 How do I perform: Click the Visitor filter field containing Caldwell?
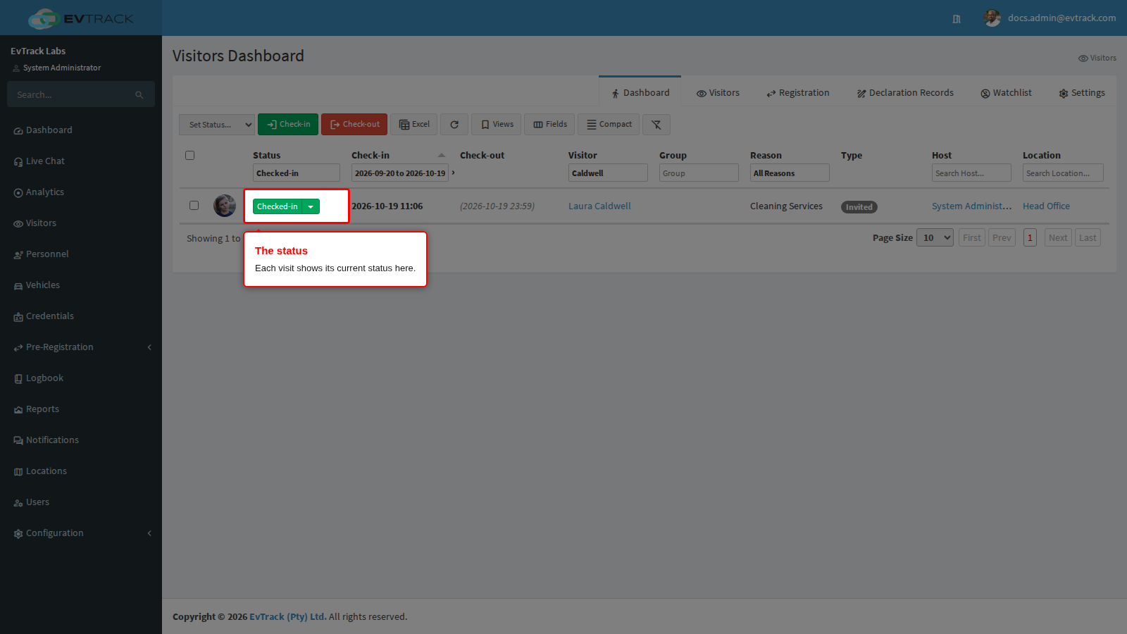608,173
